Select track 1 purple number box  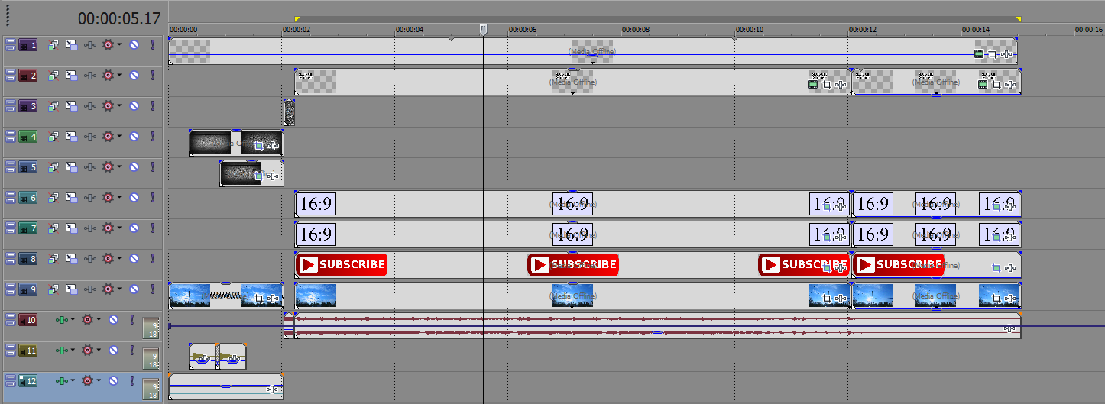(28, 45)
